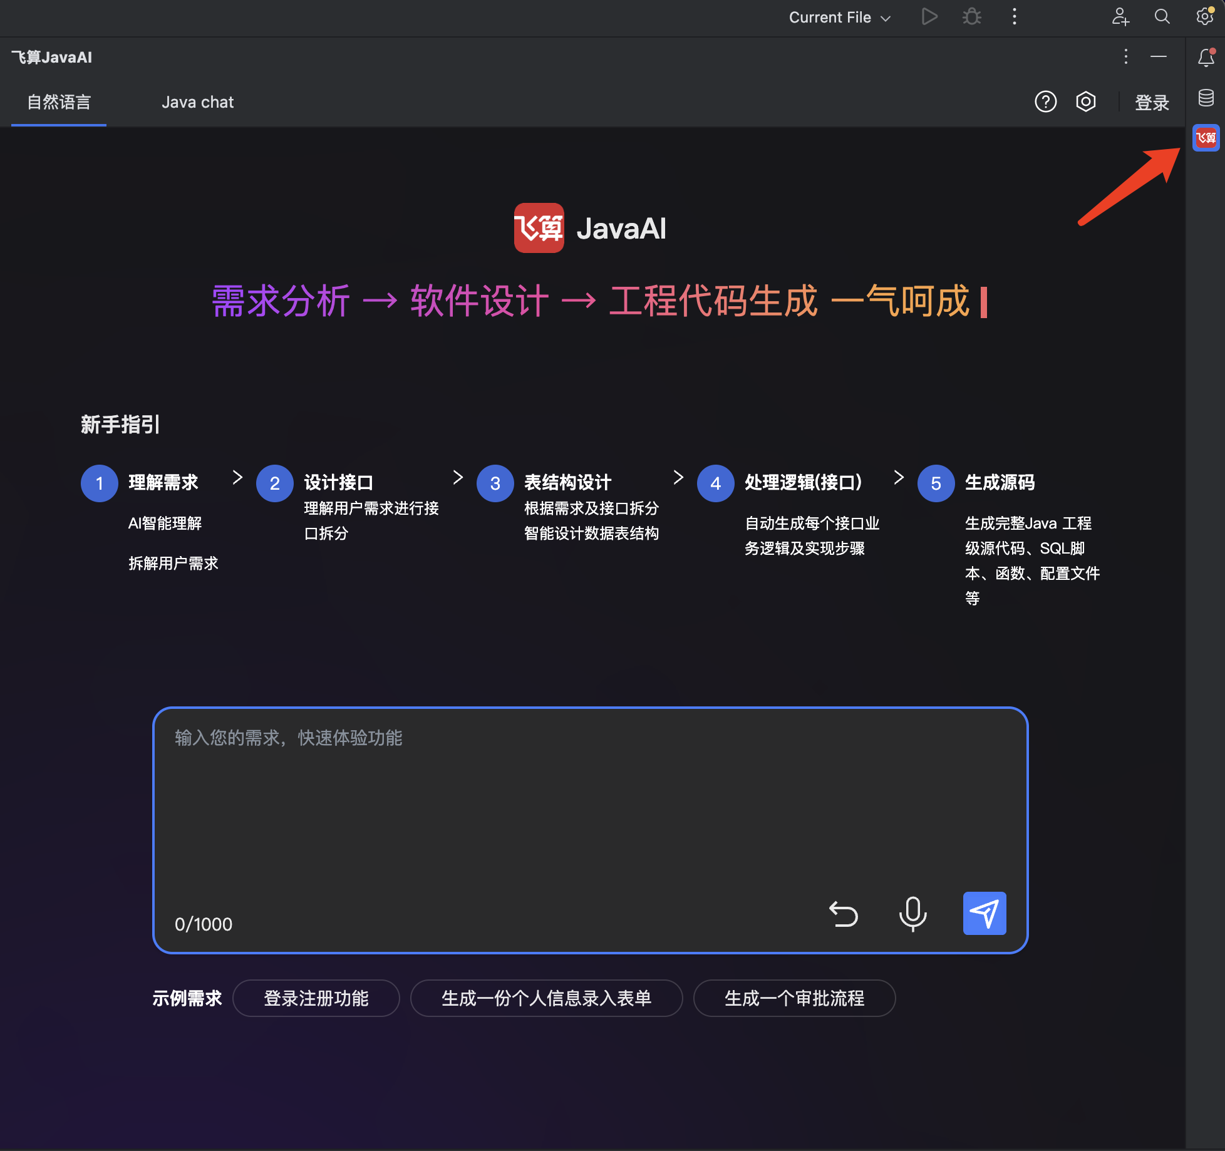Select the 自然语言 tab
This screenshot has width=1225, height=1151.
(x=58, y=101)
